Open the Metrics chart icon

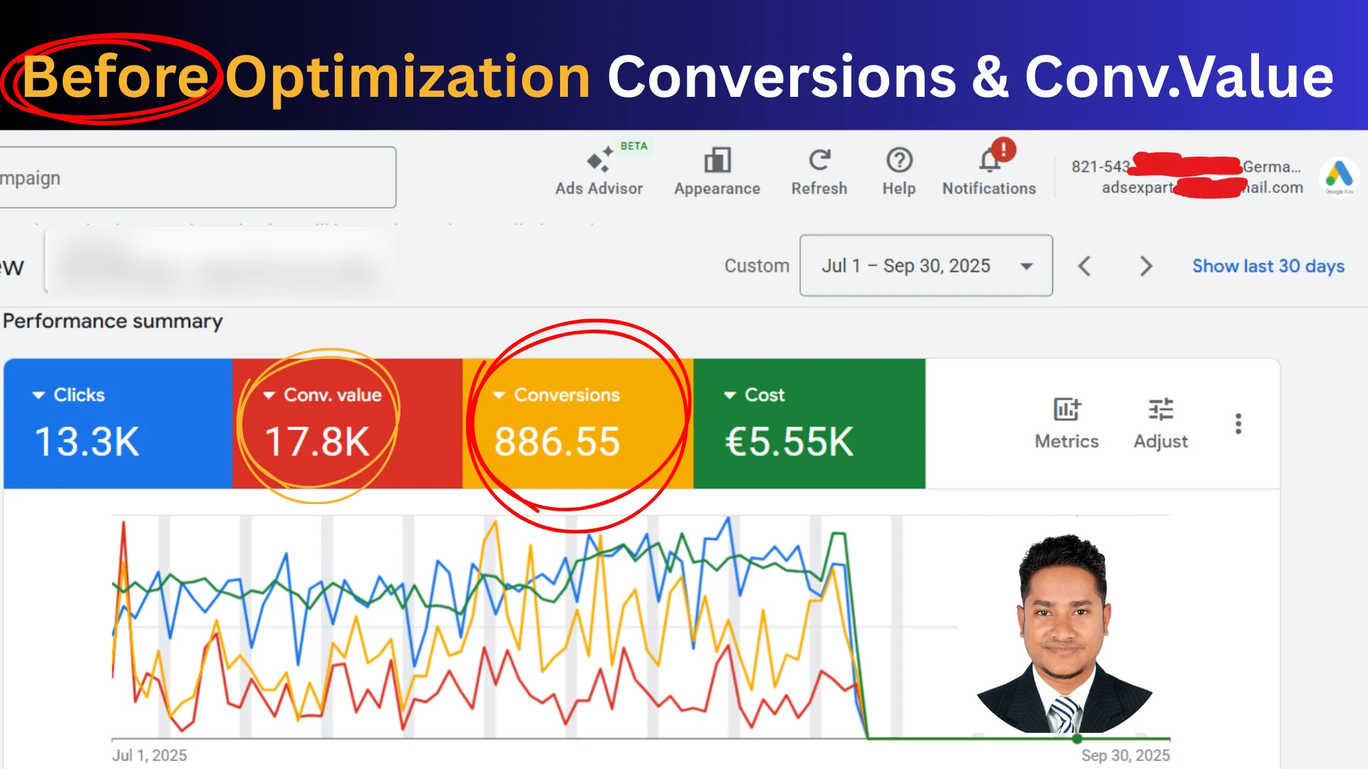click(1067, 410)
